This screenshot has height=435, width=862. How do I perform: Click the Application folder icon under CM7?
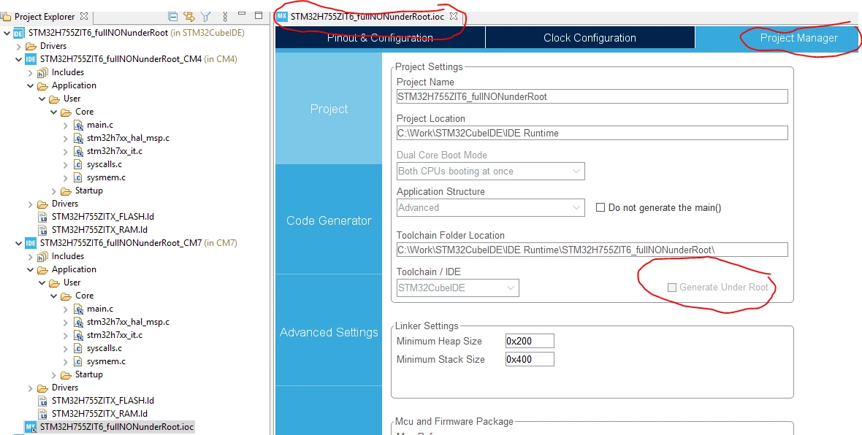[42, 269]
